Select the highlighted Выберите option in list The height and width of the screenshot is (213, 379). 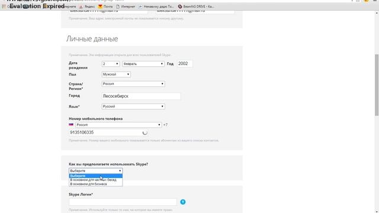point(96,176)
